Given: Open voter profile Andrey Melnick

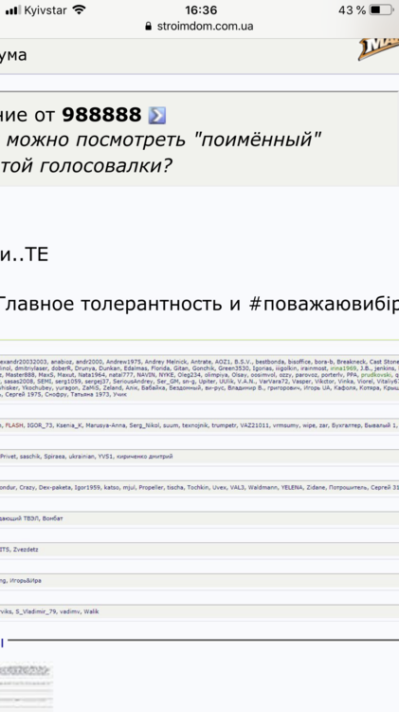Looking at the screenshot, I should click(165, 363).
